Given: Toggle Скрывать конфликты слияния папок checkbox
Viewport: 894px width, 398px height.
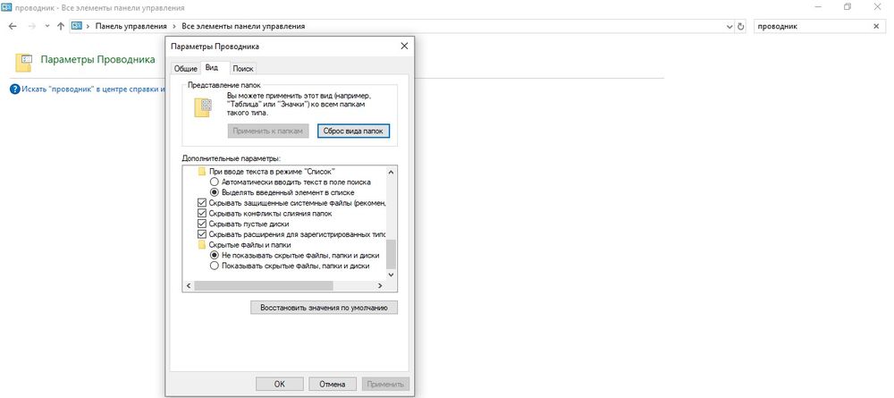Looking at the screenshot, I should [201, 214].
